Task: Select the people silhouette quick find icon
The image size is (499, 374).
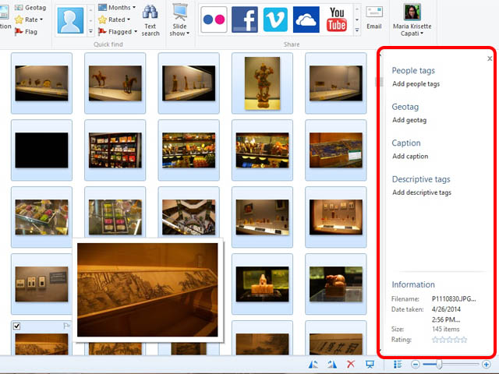Action: tap(70, 20)
